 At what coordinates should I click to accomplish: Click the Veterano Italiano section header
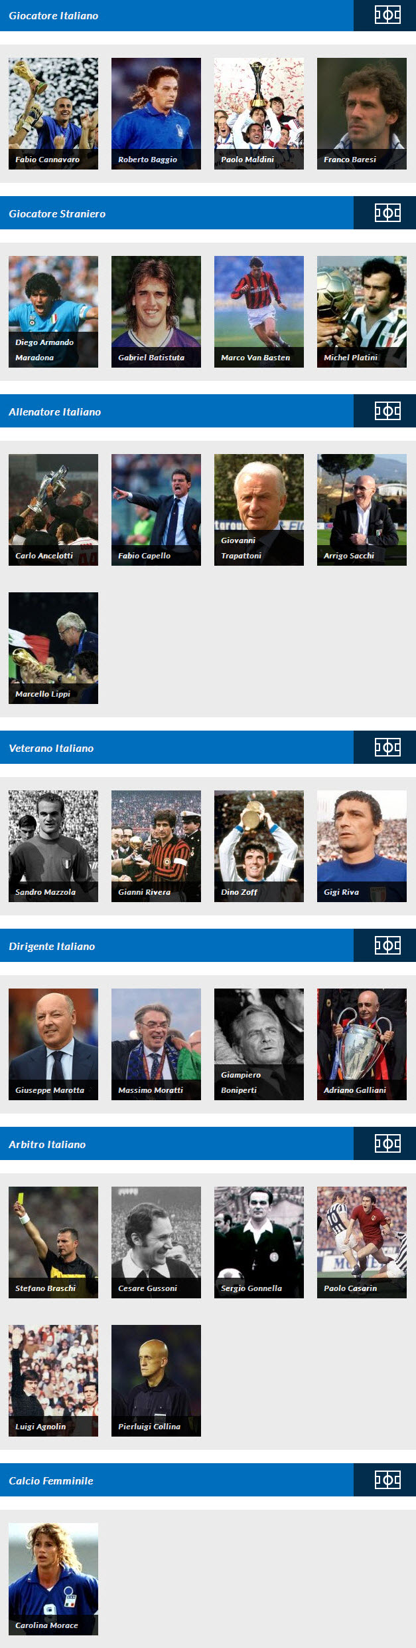coord(176,747)
